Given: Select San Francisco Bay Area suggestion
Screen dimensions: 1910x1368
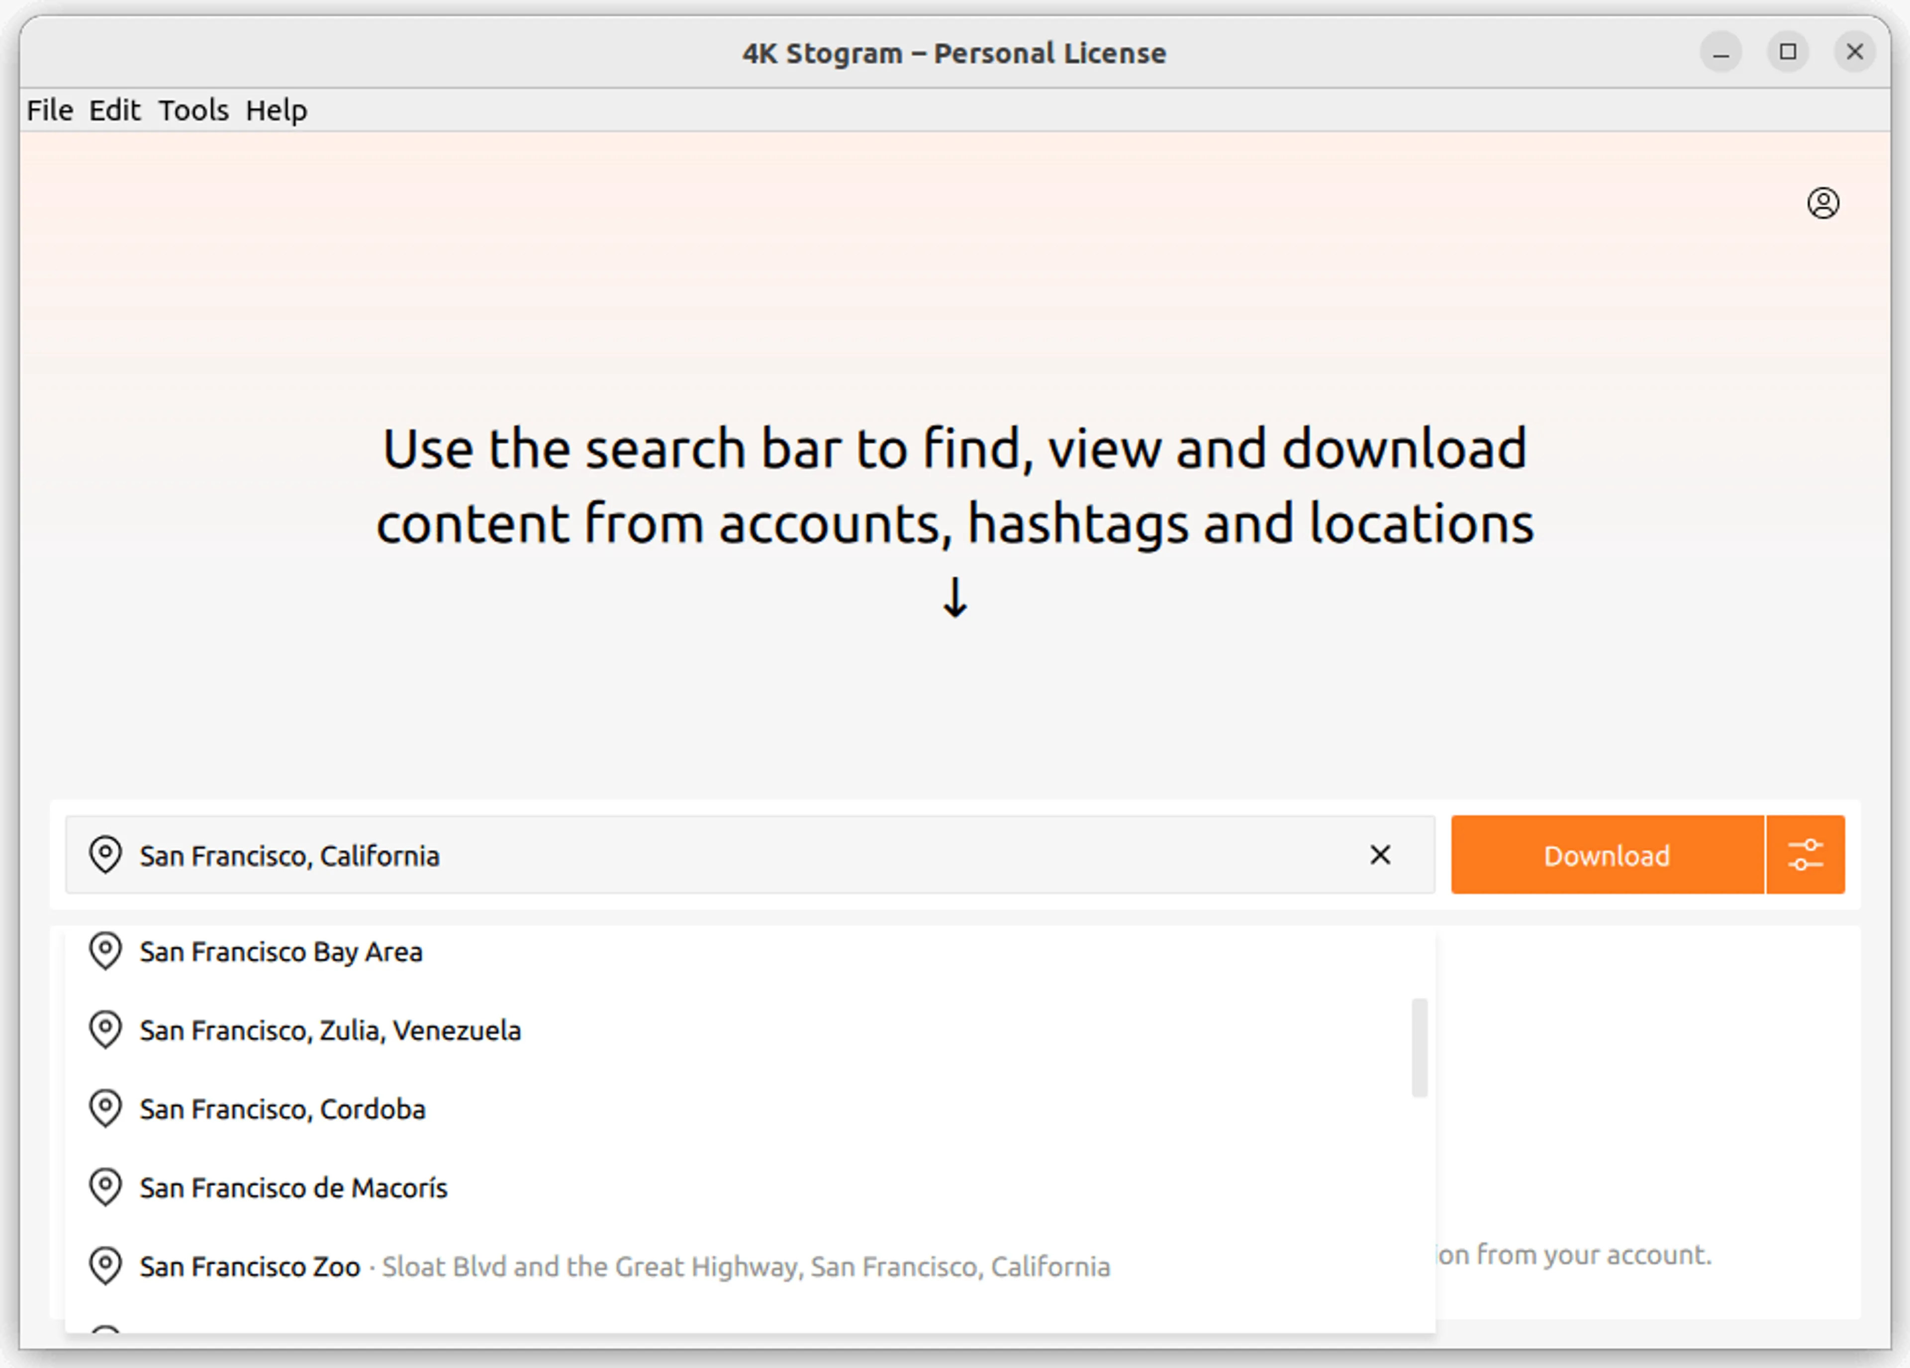Looking at the screenshot, I should [282, 952].
